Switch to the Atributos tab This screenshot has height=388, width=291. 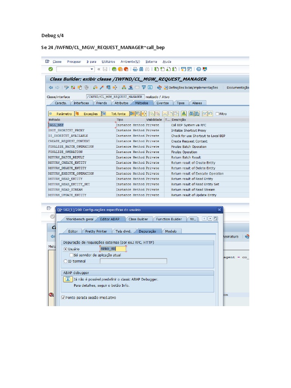tap(122, 103)
